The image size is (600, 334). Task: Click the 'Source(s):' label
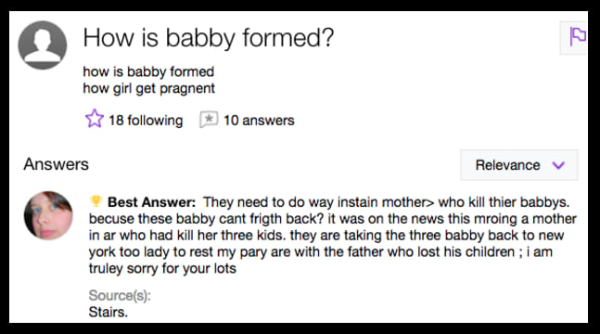click(120, 295)
